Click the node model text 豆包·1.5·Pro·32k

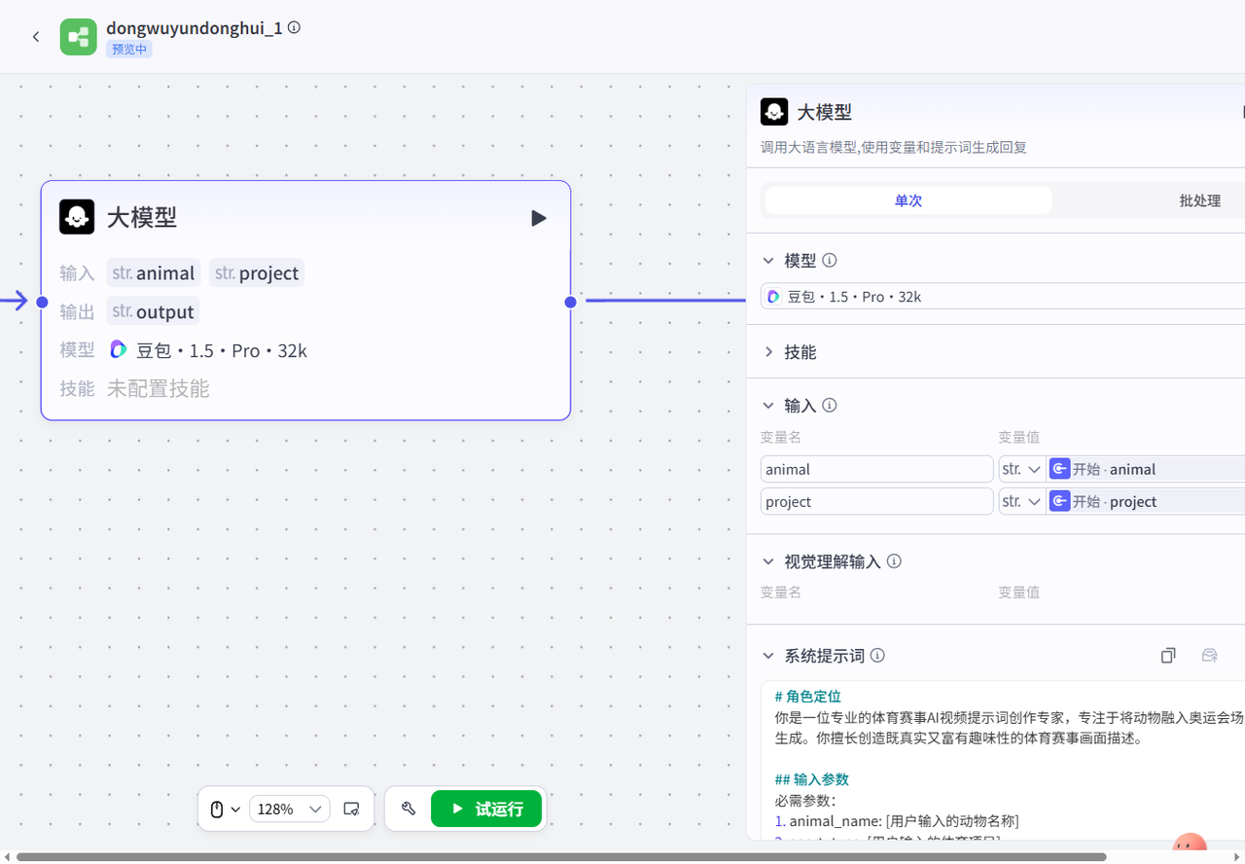[x=222, y=350]
